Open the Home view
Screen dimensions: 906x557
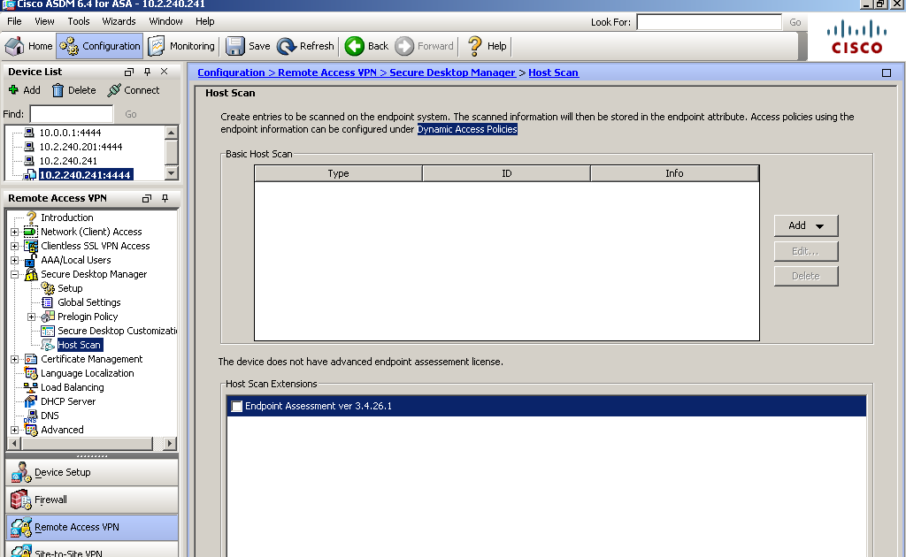pos(29,46)
